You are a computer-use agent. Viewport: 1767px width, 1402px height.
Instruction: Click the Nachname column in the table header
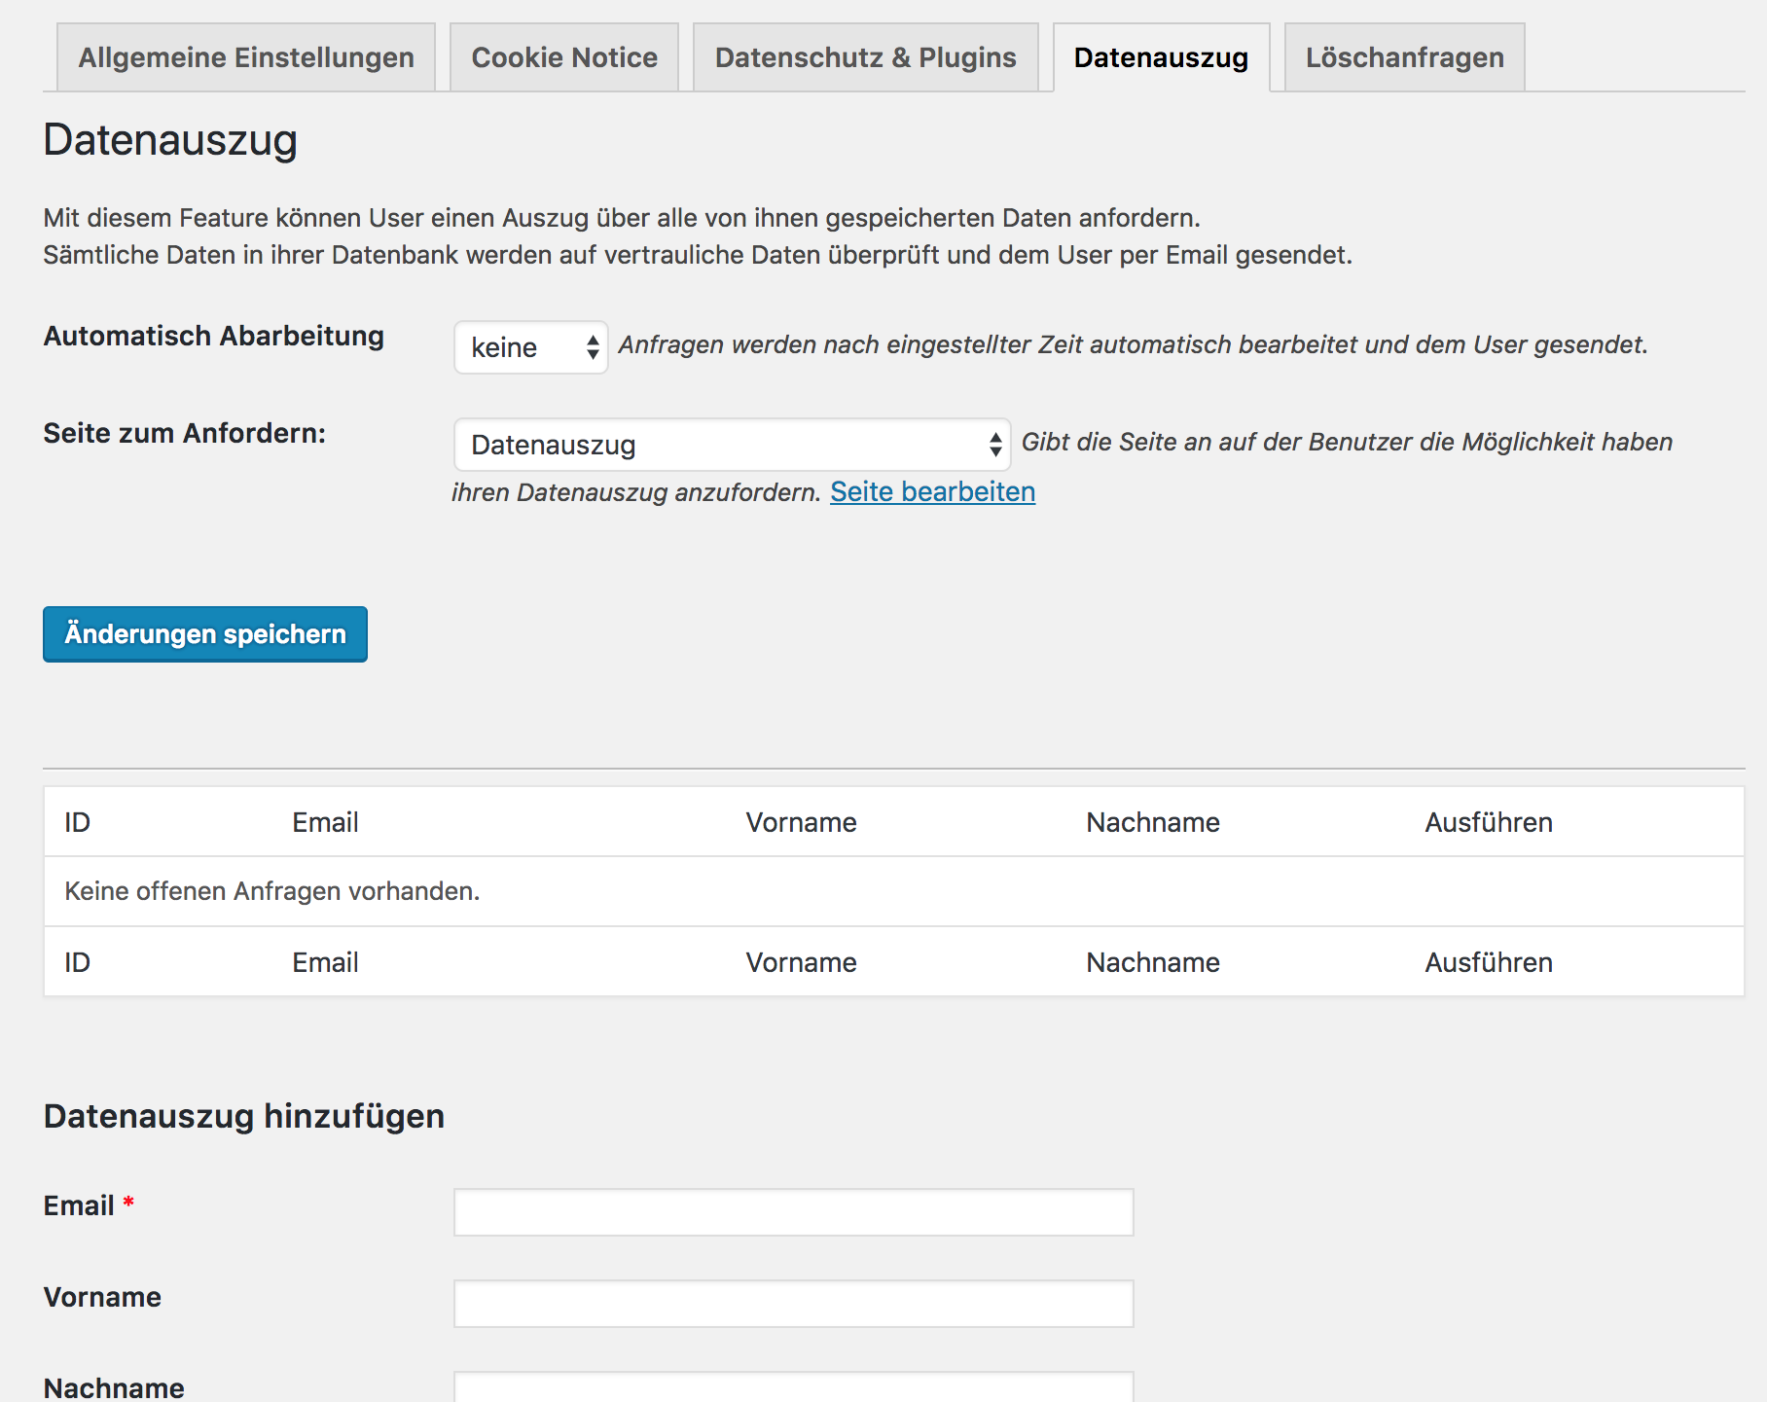pyautogui.click(x=1152, y=822)
